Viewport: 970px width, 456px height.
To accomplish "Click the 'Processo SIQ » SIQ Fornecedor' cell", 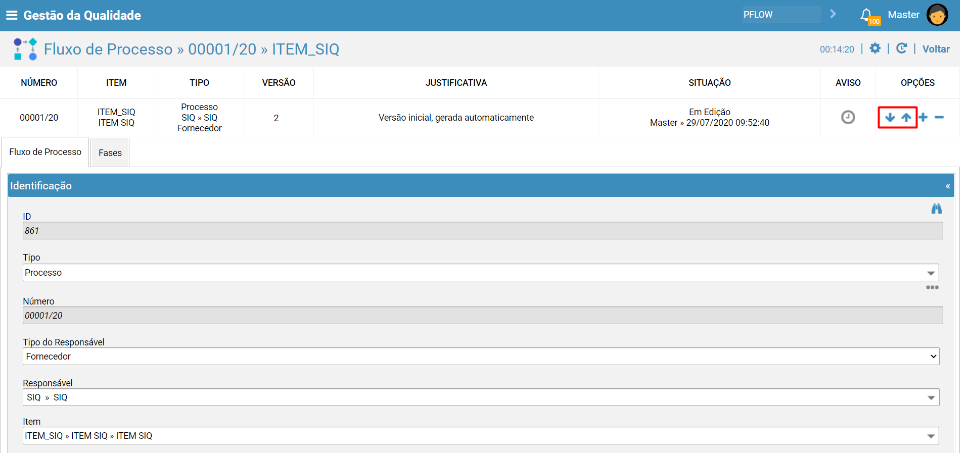I will pyautogui.click(x=199, y=118).
